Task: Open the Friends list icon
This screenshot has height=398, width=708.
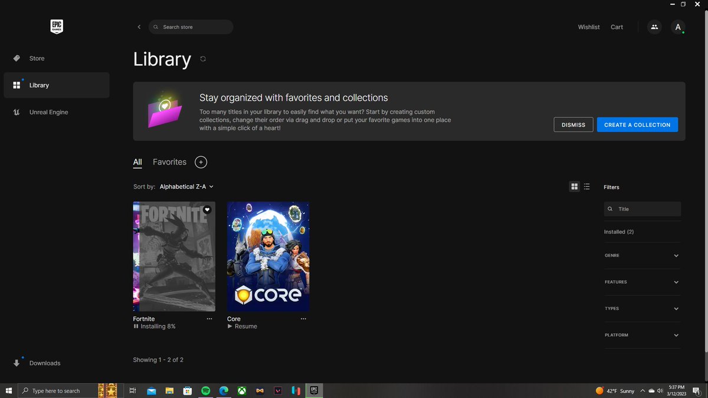Action: click(x=654, y=27)
